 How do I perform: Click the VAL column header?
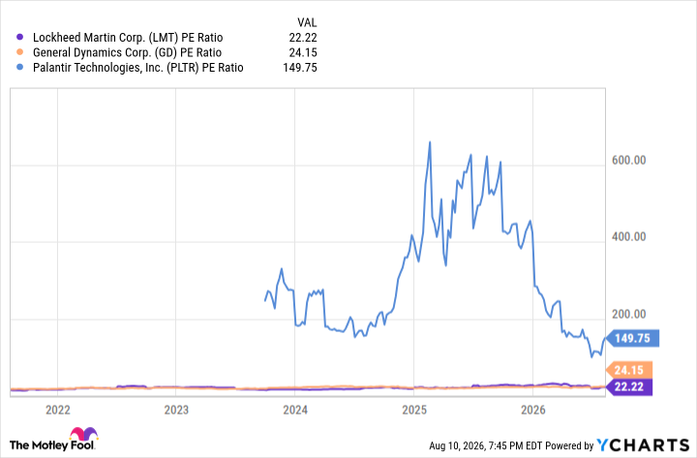click(x=307, y=22)
